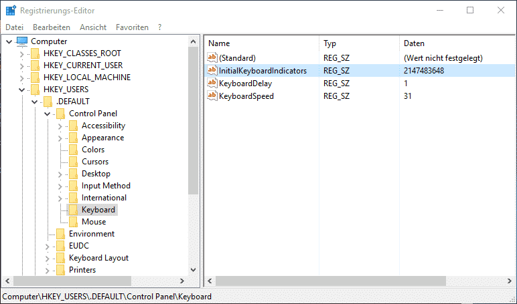Click the Control Panel folder icon
Screen dimensions: 517x304
[x=61, y=114]
